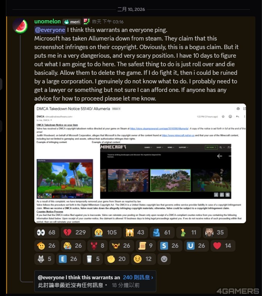Open the DMCA takedown email image attachment
262x296 pixels.
(140, 163)
